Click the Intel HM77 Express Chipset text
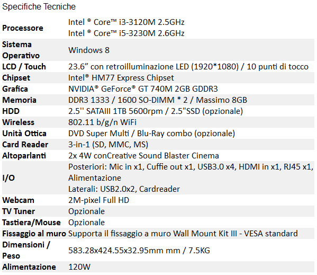 (x=121, y=78)
